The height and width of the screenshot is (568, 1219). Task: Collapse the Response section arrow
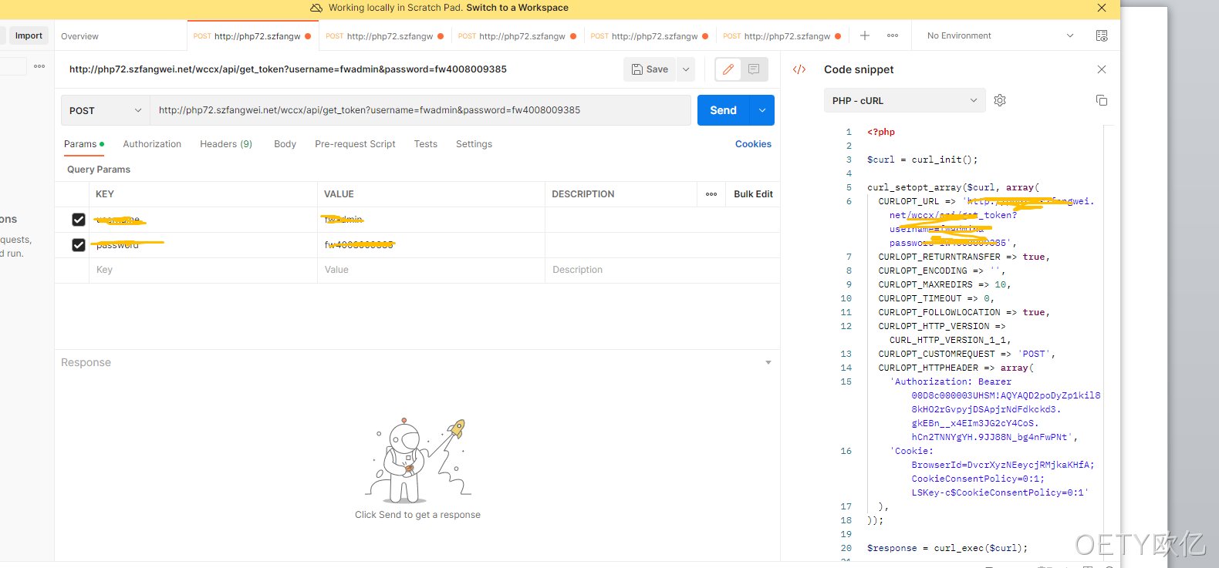(x=768, y=362)
